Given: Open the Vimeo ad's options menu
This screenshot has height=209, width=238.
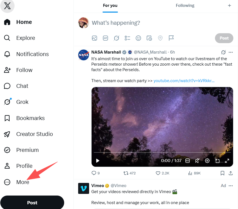Looking at the screenshot, I should click(x=231, y=186).
